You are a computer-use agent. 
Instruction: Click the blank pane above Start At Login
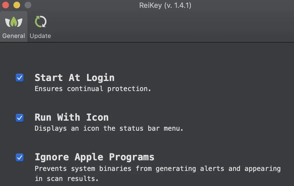[x=147, y=57]
